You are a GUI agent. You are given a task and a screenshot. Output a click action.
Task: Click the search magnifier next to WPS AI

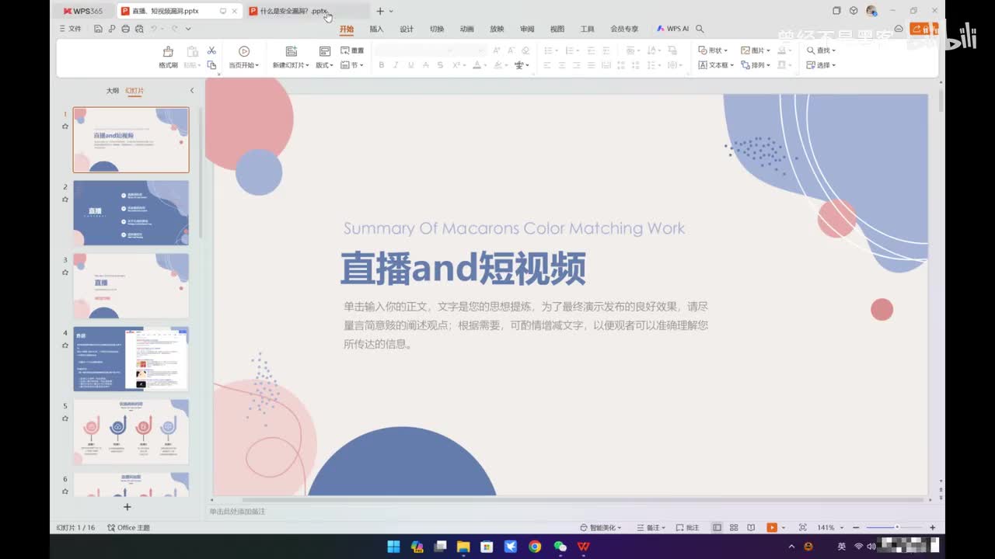point(700,29)
